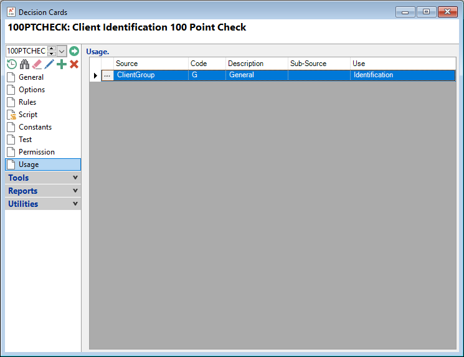The width and height of the screenshot is (464, 357).
Task: Click the pink eraser clear icon
Action: pos(37,64)
